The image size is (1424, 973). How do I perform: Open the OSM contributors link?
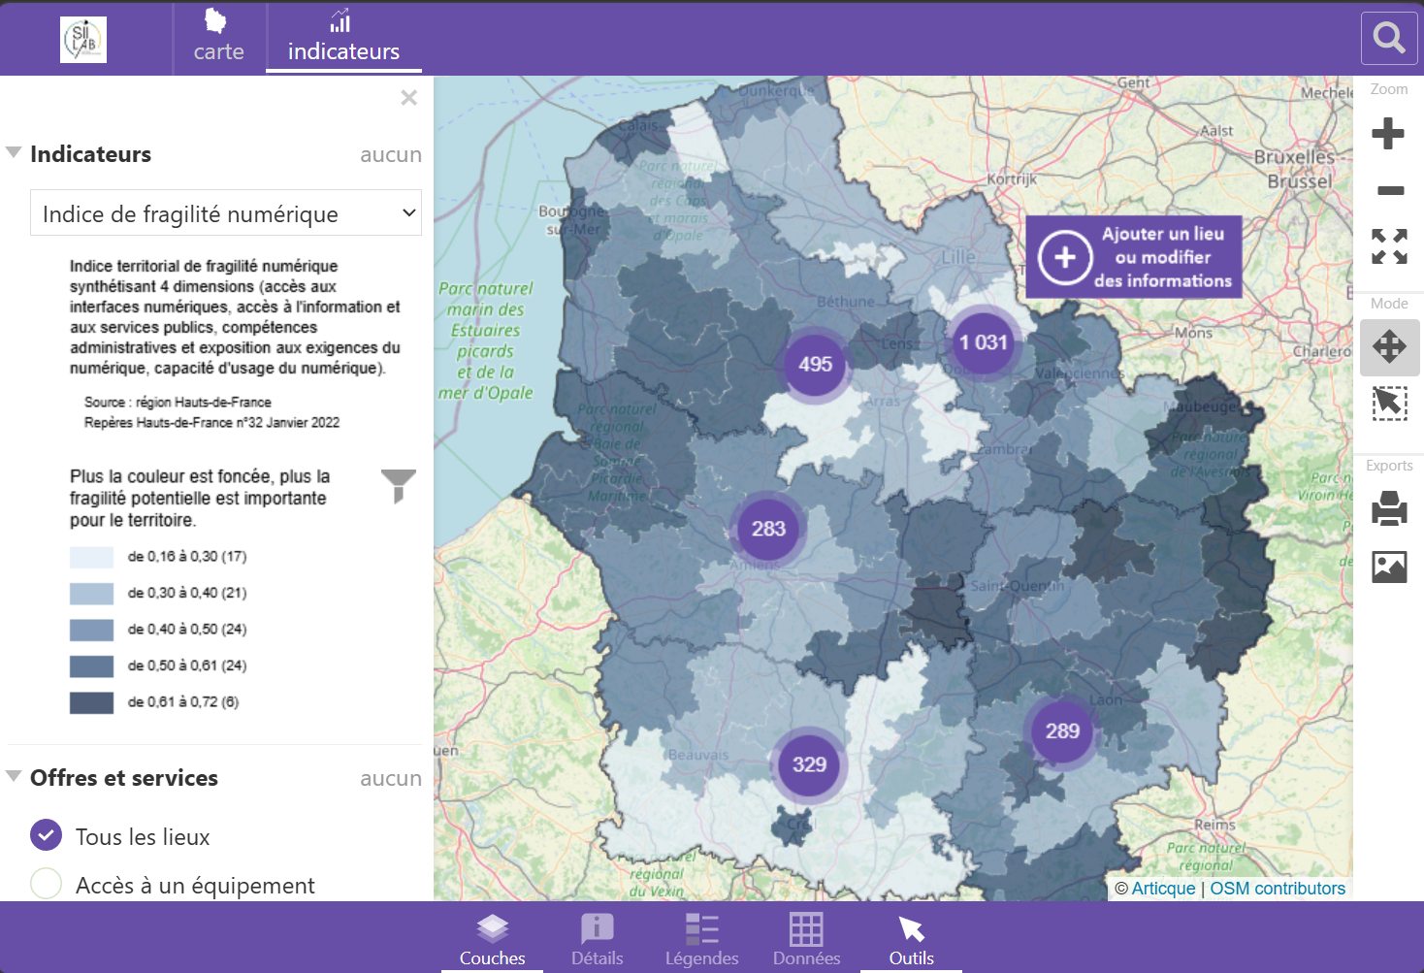tap(1278, 889)
